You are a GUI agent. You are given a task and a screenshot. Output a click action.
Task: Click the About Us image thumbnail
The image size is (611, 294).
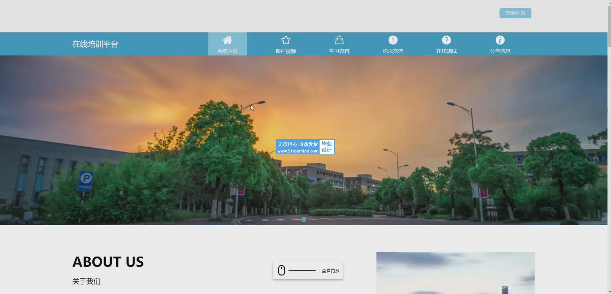(455, 273)
